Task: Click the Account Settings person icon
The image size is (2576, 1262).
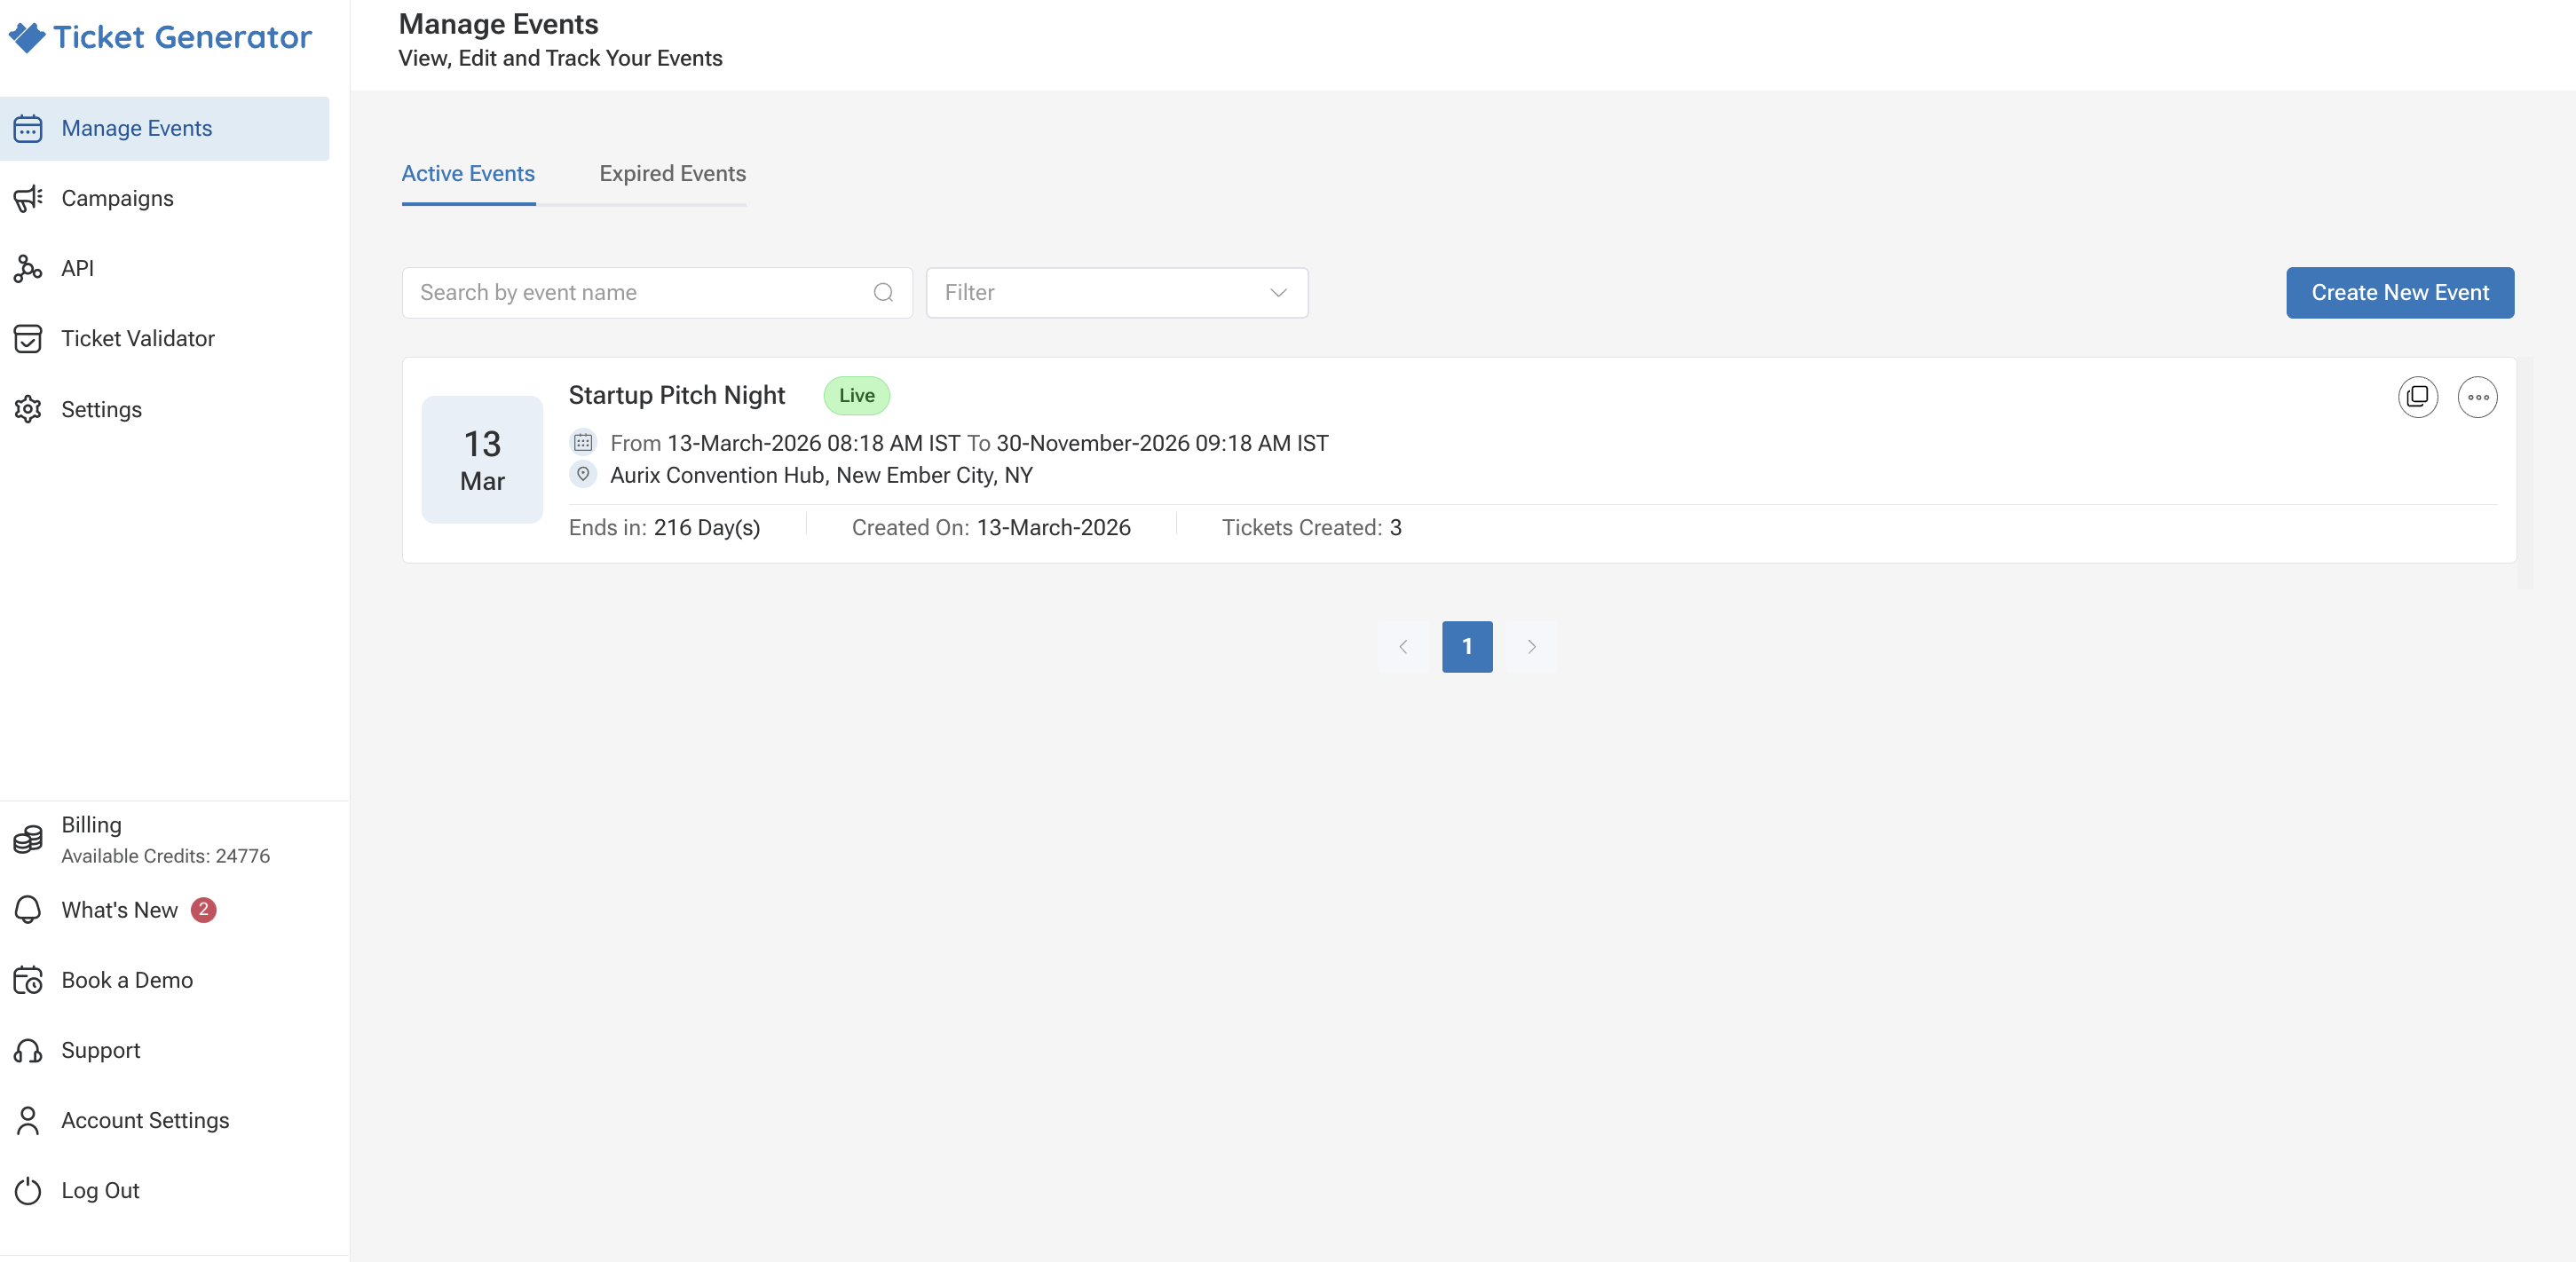Action: click(28, 1120)
